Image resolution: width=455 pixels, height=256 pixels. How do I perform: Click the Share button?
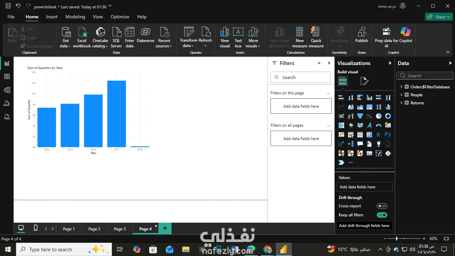(439, 17)
